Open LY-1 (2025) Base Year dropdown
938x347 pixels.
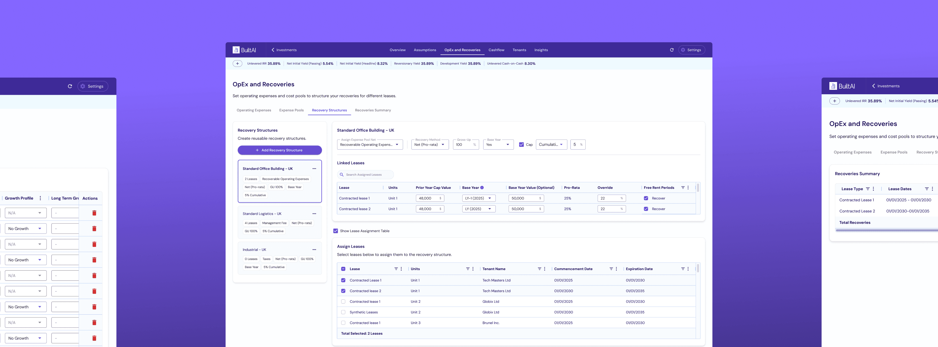point(478,199)
